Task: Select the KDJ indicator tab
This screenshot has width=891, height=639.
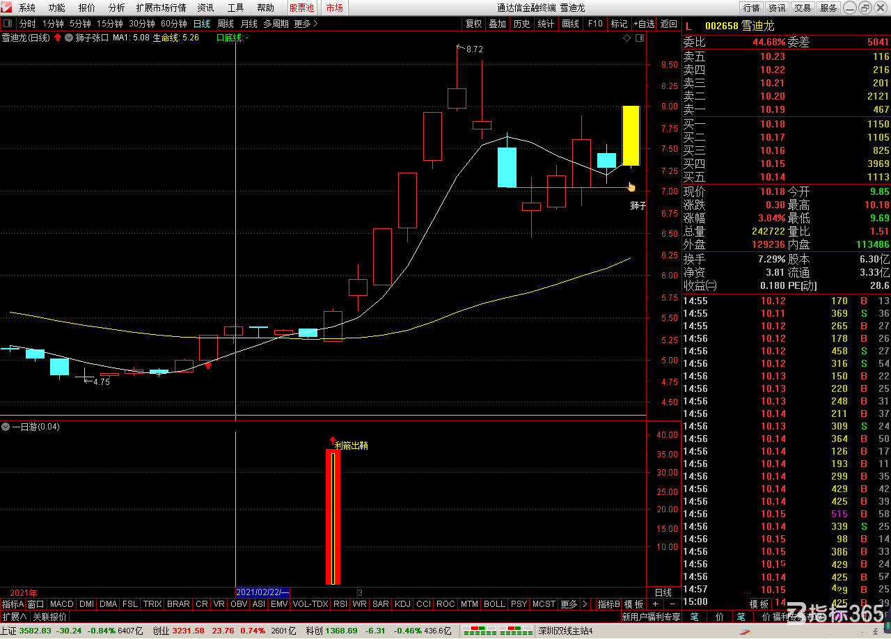Action: pos(403,604)
